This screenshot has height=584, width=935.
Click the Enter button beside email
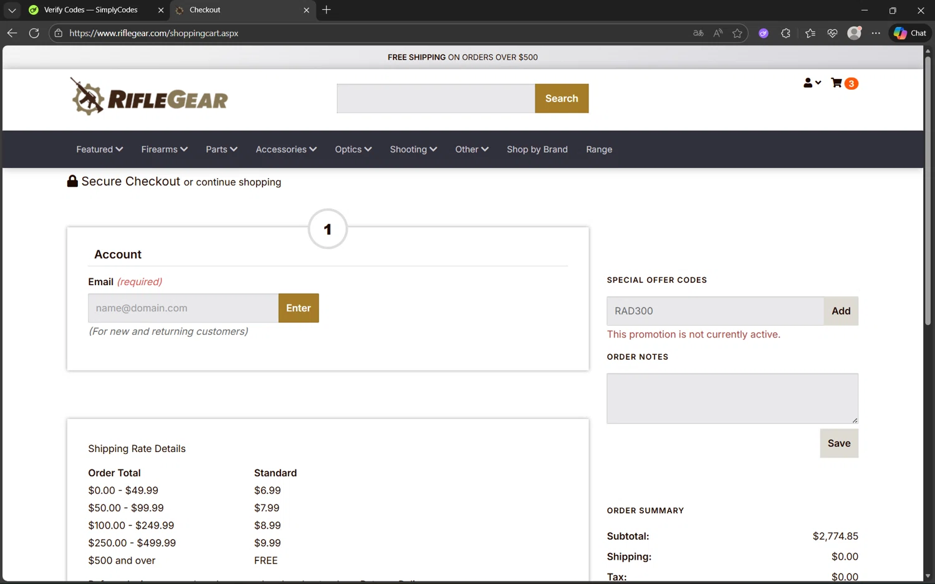pos(299,308)
